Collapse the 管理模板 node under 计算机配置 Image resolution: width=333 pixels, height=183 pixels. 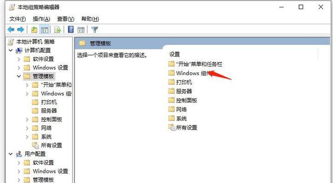19,76
